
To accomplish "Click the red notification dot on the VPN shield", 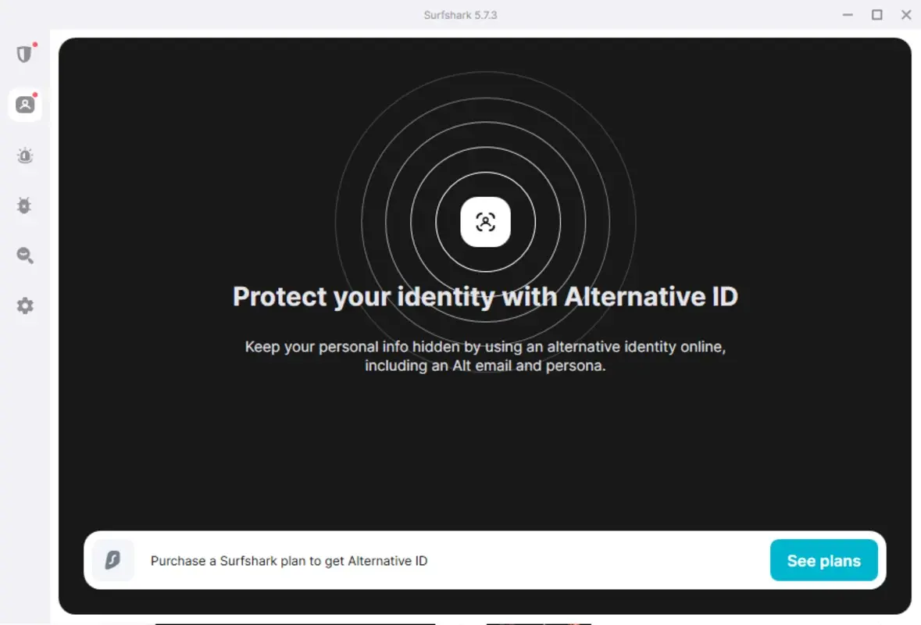I will (34, 45).
